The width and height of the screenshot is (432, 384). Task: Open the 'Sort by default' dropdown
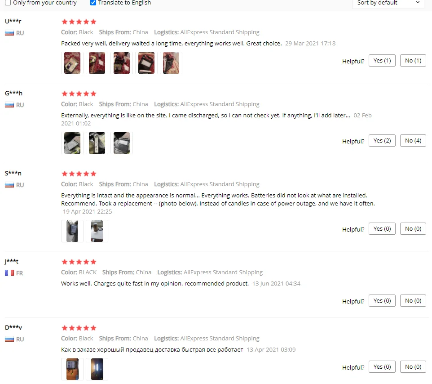point(388,3)
